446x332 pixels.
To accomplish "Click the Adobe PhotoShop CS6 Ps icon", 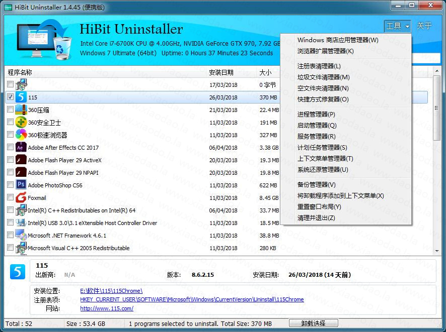I will pyautogui.click(x=21, y=185).
